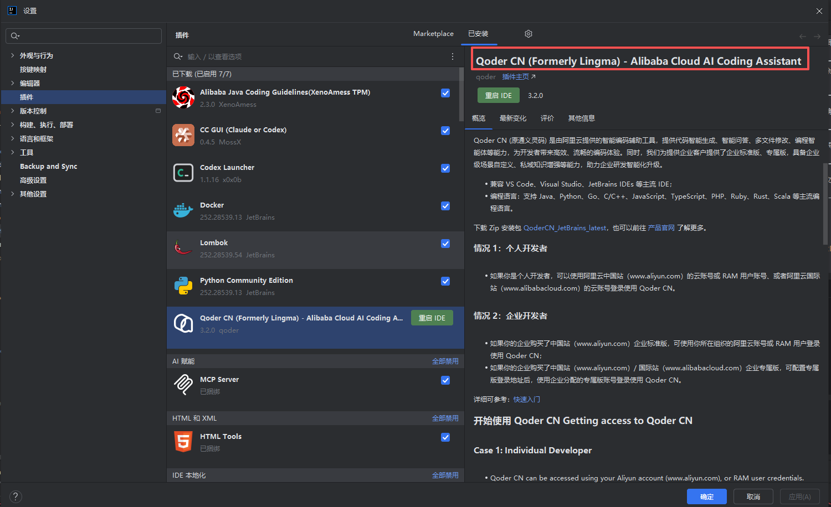Click 全部禁用 for IDE 本地化 group
The width and height of the screenshot is (831, 507).
pos(445,475)
